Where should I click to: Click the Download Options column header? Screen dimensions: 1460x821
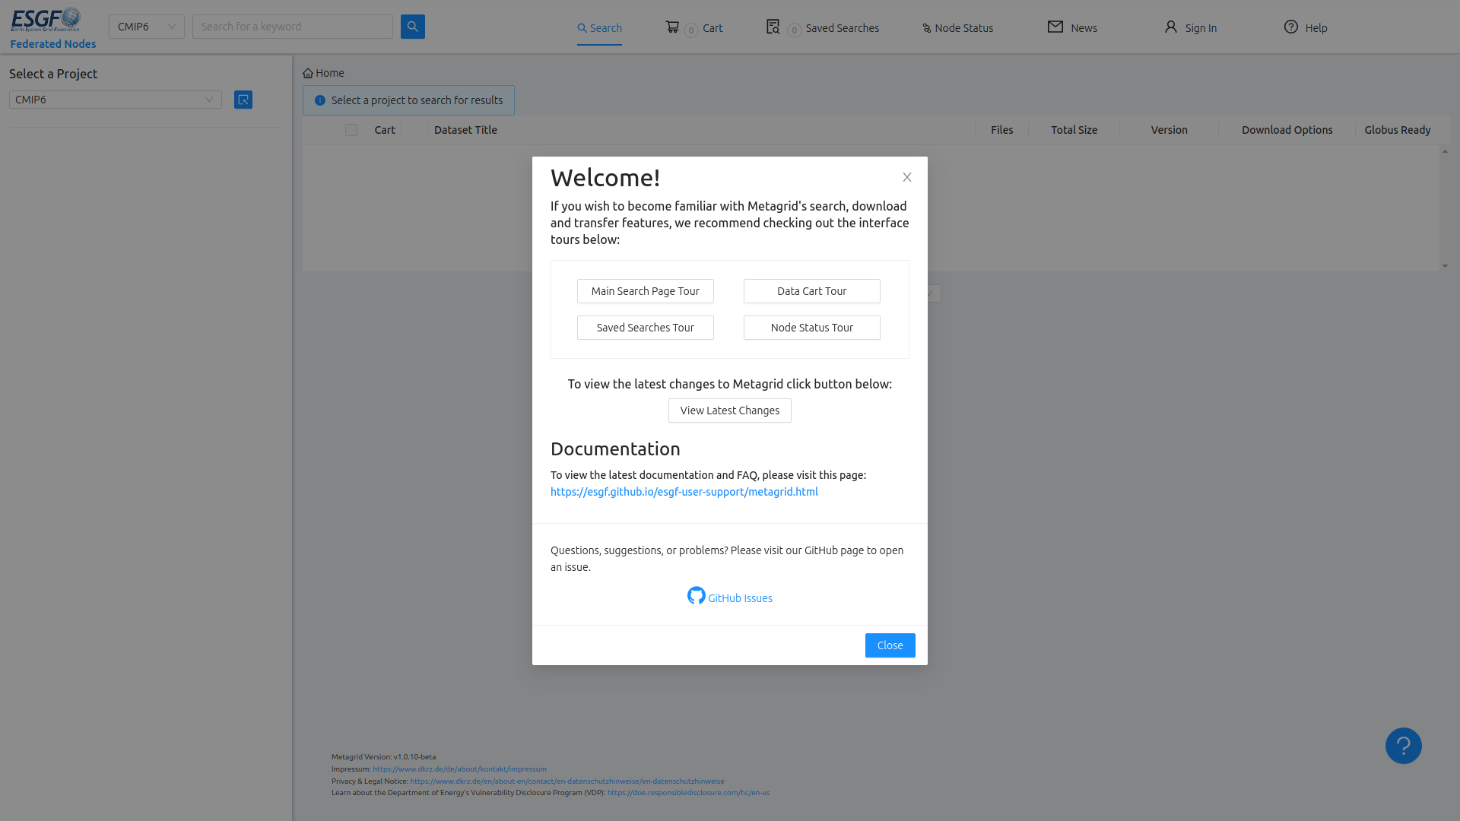pyautogui.click(x=1287, y=130)
